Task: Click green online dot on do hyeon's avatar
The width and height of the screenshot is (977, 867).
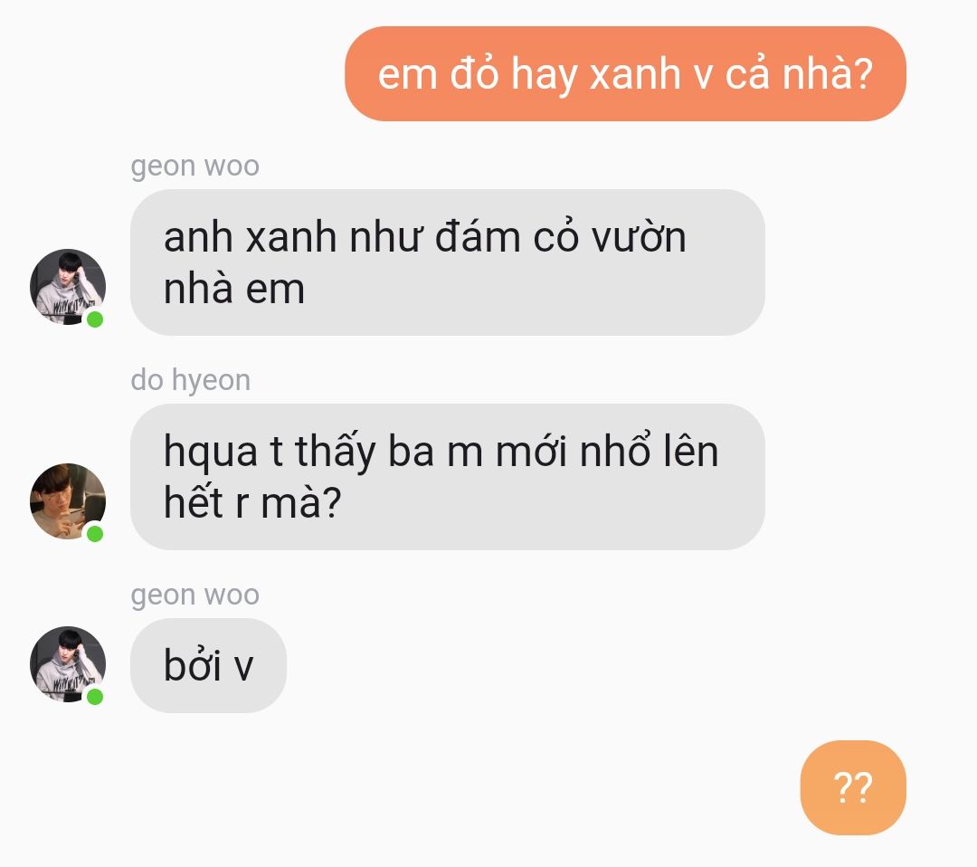Action: 95,534
